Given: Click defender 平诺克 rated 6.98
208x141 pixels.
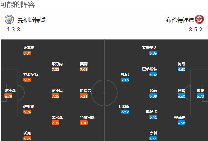Looking at the screenshot, I should pos(180,120).
